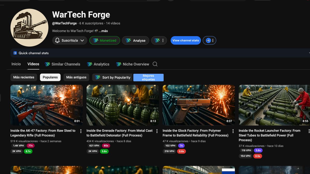Viewport: 310px width, 174px height.
Task: Click the Grenade Factory video title
Action: [x=120, y=133]
